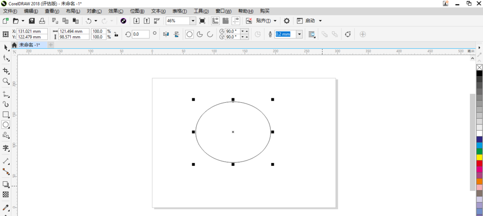Click the Paste icon in the standard toolbar
This screenshot has height=216, width=483.
pos(75,21)
